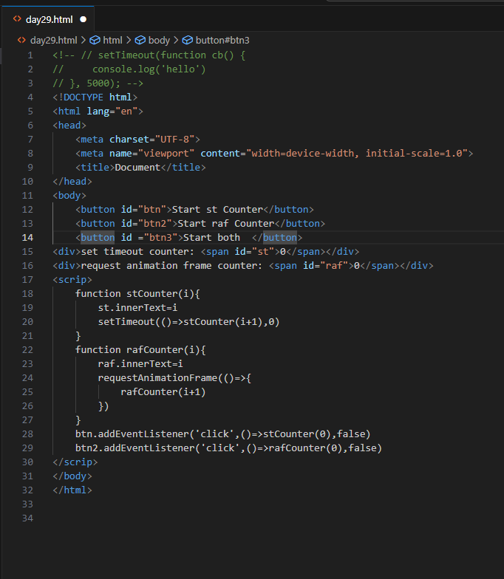Click 'btn2.addEventListener' on line 29
Viewport: 504px width, 579px height.
pos(134,448)
